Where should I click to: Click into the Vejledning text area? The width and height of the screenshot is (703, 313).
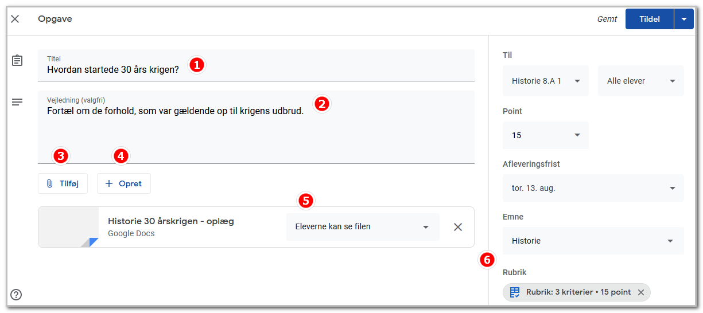(x=256, y=127)
